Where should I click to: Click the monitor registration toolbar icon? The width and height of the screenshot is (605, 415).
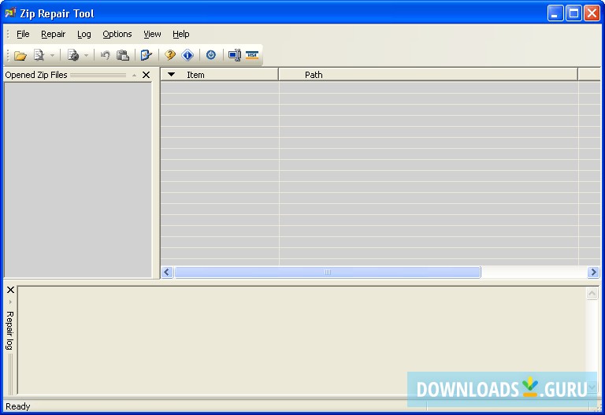click(234, 55)
